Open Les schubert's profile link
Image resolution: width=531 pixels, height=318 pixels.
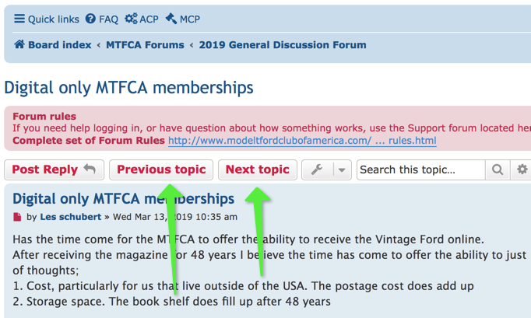point(72,217)
